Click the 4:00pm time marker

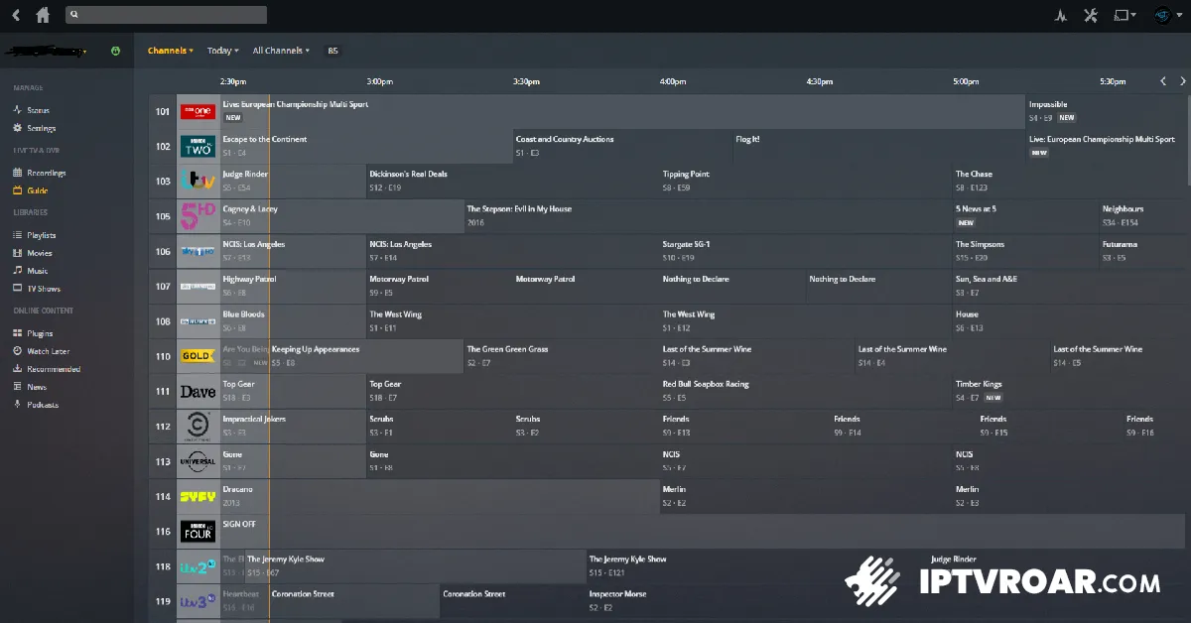tap(673, 81)
